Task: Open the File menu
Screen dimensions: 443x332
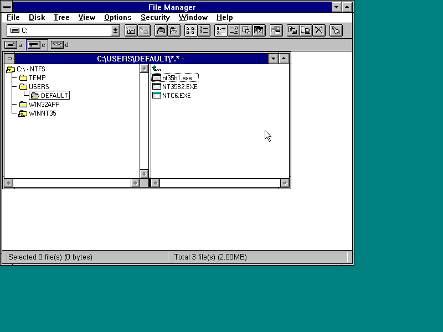Action: coord(13,18)
